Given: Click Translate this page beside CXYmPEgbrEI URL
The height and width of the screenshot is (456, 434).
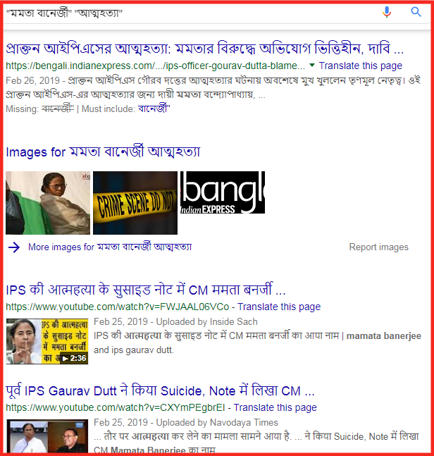Looking at the screenshot, I should point(275,407).
